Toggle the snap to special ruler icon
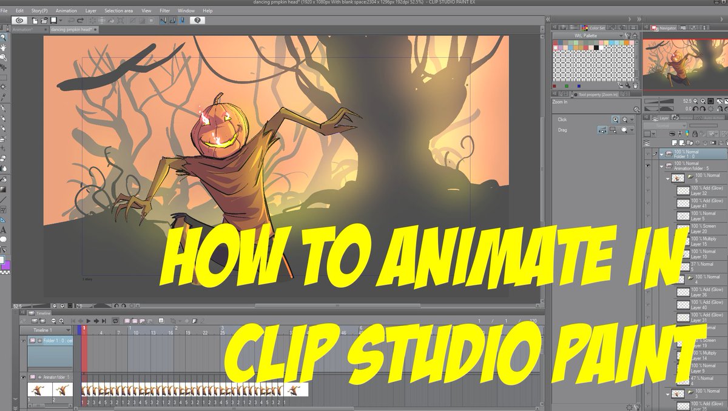The width and height of the screenshot is (728, 411). click(172, 20)
